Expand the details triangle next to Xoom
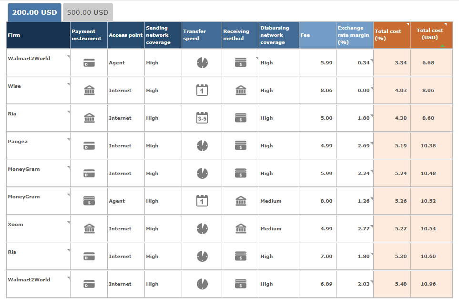 (x=68, y=223)
